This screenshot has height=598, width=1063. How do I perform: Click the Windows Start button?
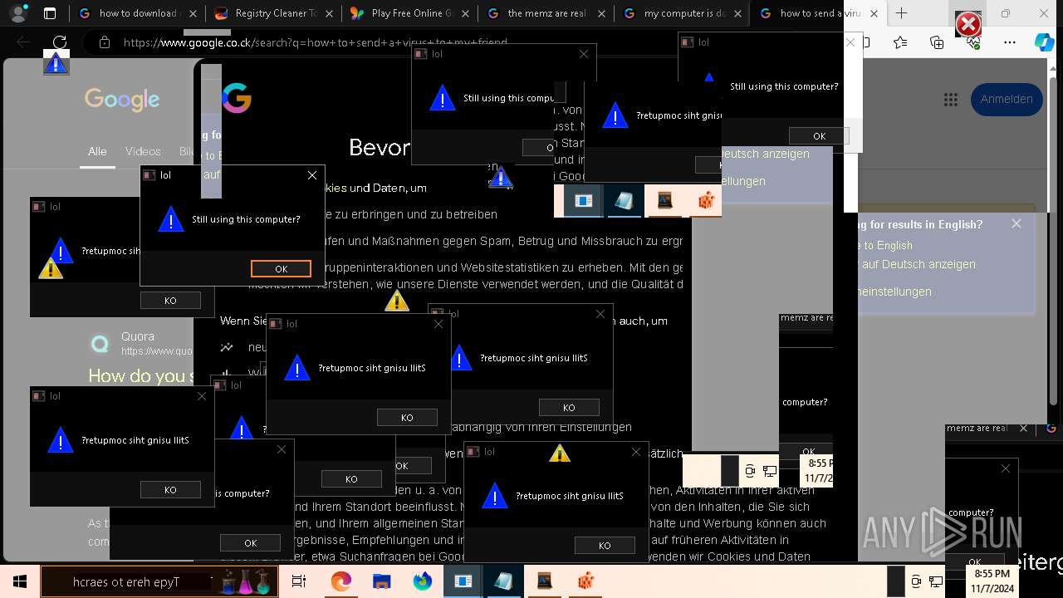tap(18, 581)
